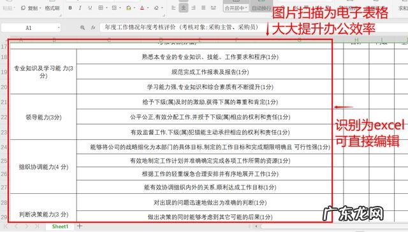Viewport: 408px width, 232px height.
Task: Click the distributed alignment icon
Action: (x=214, y=8)
